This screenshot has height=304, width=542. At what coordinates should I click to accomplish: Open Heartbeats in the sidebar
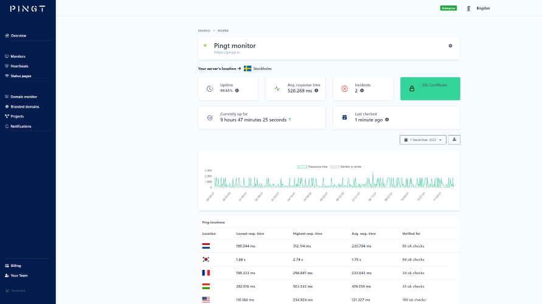(x=16, y=66)
